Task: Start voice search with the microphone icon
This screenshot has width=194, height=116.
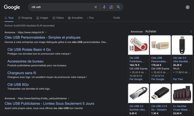Action: click(104, 7)
